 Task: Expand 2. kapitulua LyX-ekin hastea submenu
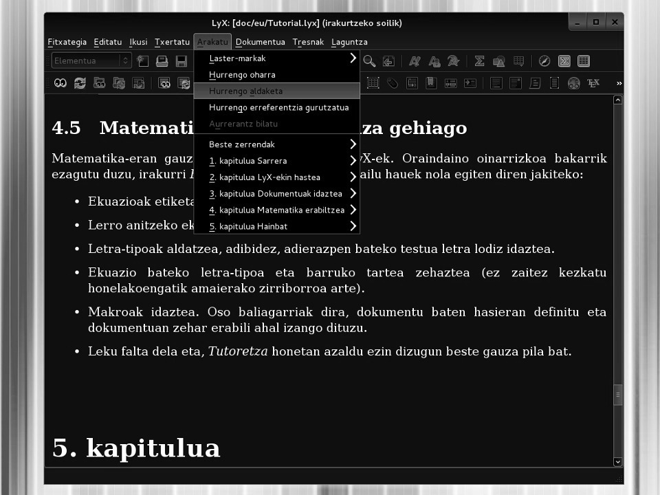click(276, 177)
